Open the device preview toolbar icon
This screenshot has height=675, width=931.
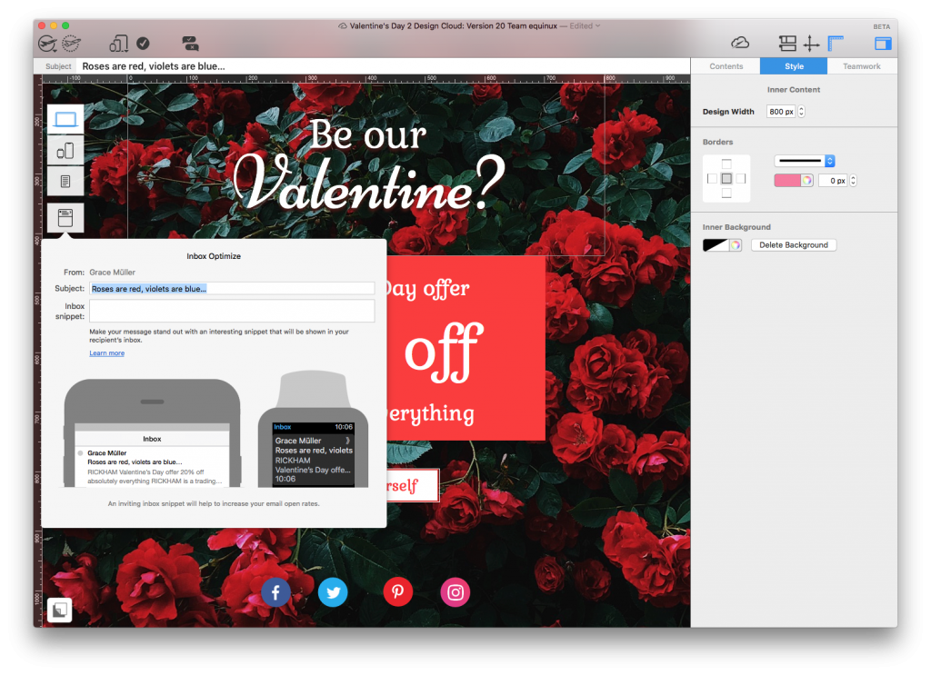pos(118,44)
